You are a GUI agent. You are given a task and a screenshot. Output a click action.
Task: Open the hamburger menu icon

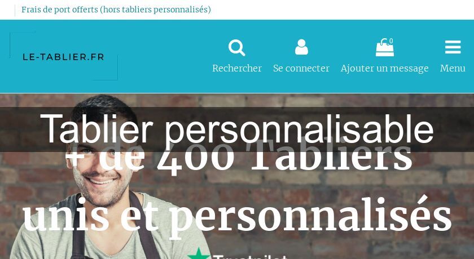(x=453, y=47)
